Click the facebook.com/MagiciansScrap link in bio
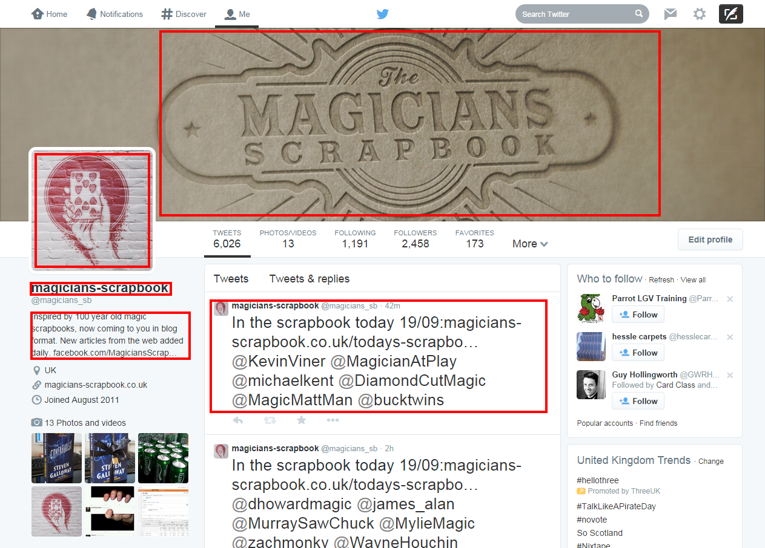 tap(115, 352)
